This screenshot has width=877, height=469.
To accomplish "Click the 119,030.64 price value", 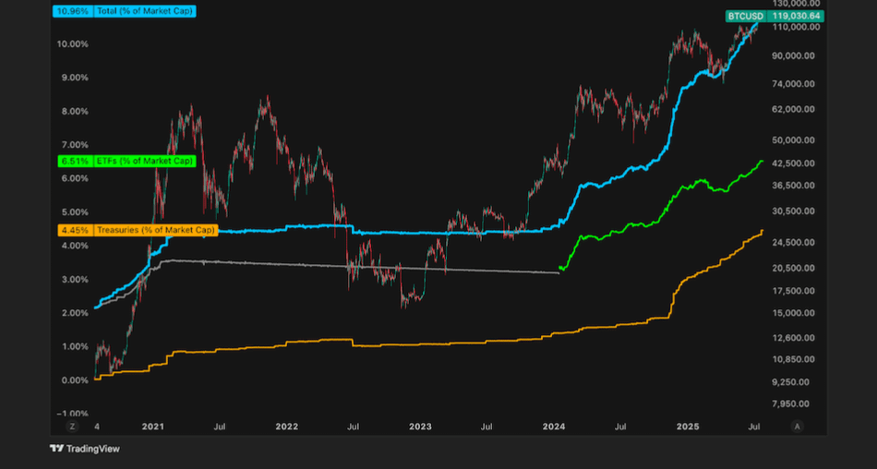I will [796, 17].
